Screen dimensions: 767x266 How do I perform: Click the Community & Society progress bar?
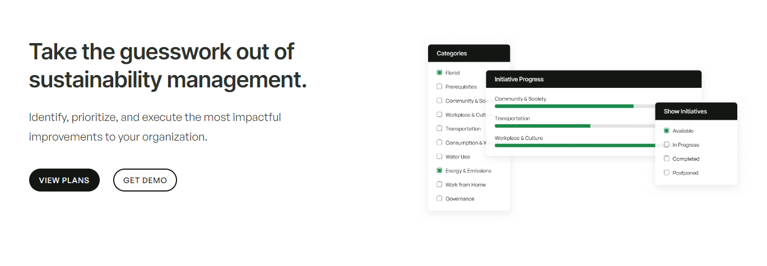click(x=575, y=106)
